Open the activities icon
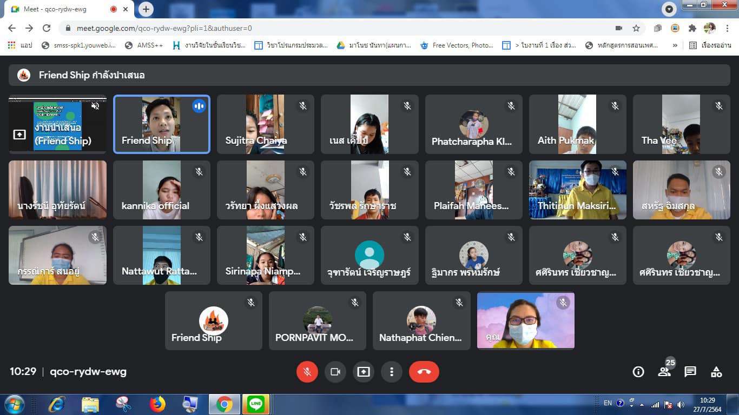 click(716, 372)
